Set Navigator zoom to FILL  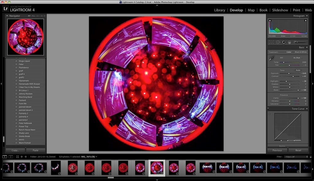[33, 16]
